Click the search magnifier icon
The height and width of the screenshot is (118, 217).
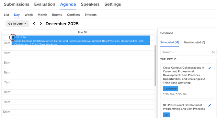click(213, 52)
